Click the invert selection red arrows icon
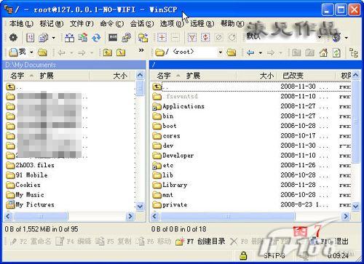 tap(205, 38)
